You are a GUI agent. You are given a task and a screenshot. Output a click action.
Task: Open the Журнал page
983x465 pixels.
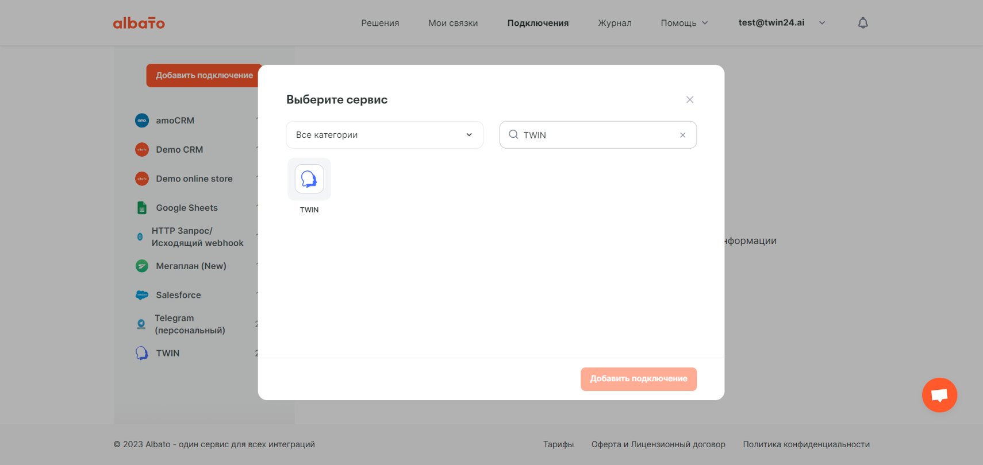(615, 23)
